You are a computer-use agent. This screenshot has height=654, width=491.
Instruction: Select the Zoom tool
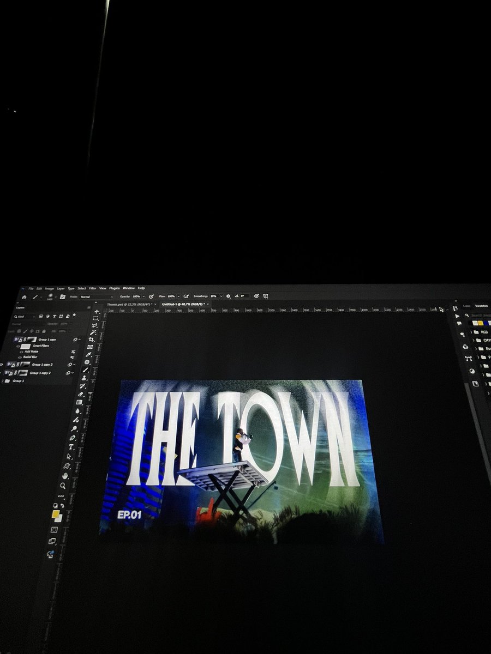tap(63, 486)
